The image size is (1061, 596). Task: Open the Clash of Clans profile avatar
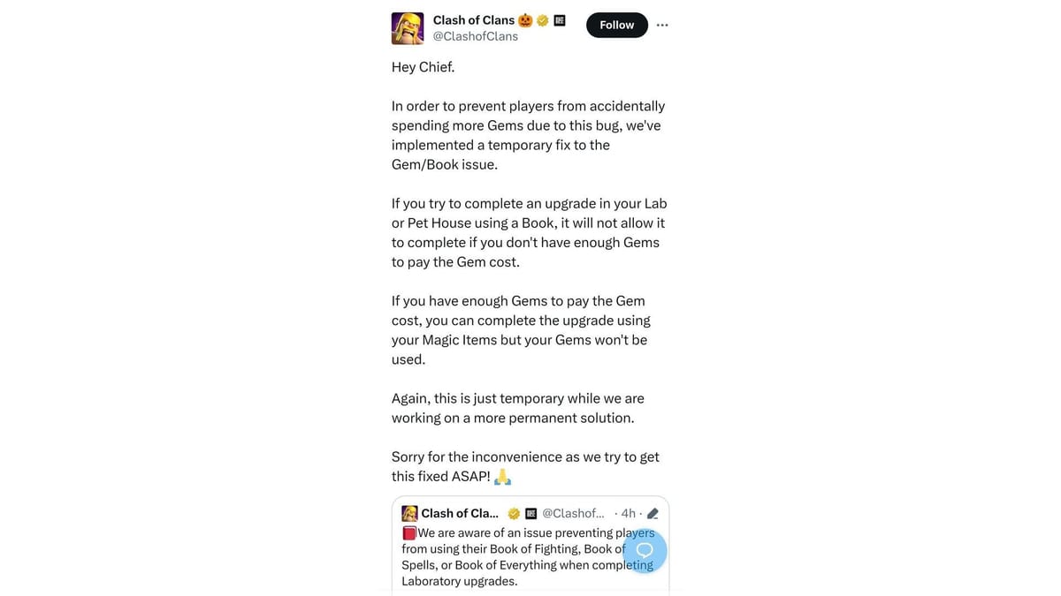[407, 27]
